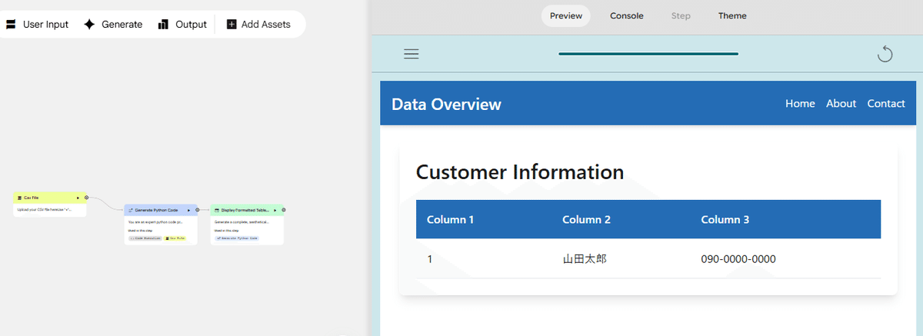Run the Generate Python Code node
Image resolution: width=923 pixels, height=336 pixels.
[x=188, y=210]
